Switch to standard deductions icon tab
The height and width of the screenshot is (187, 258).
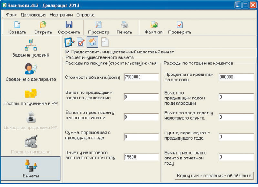click(x=69, y=42)
